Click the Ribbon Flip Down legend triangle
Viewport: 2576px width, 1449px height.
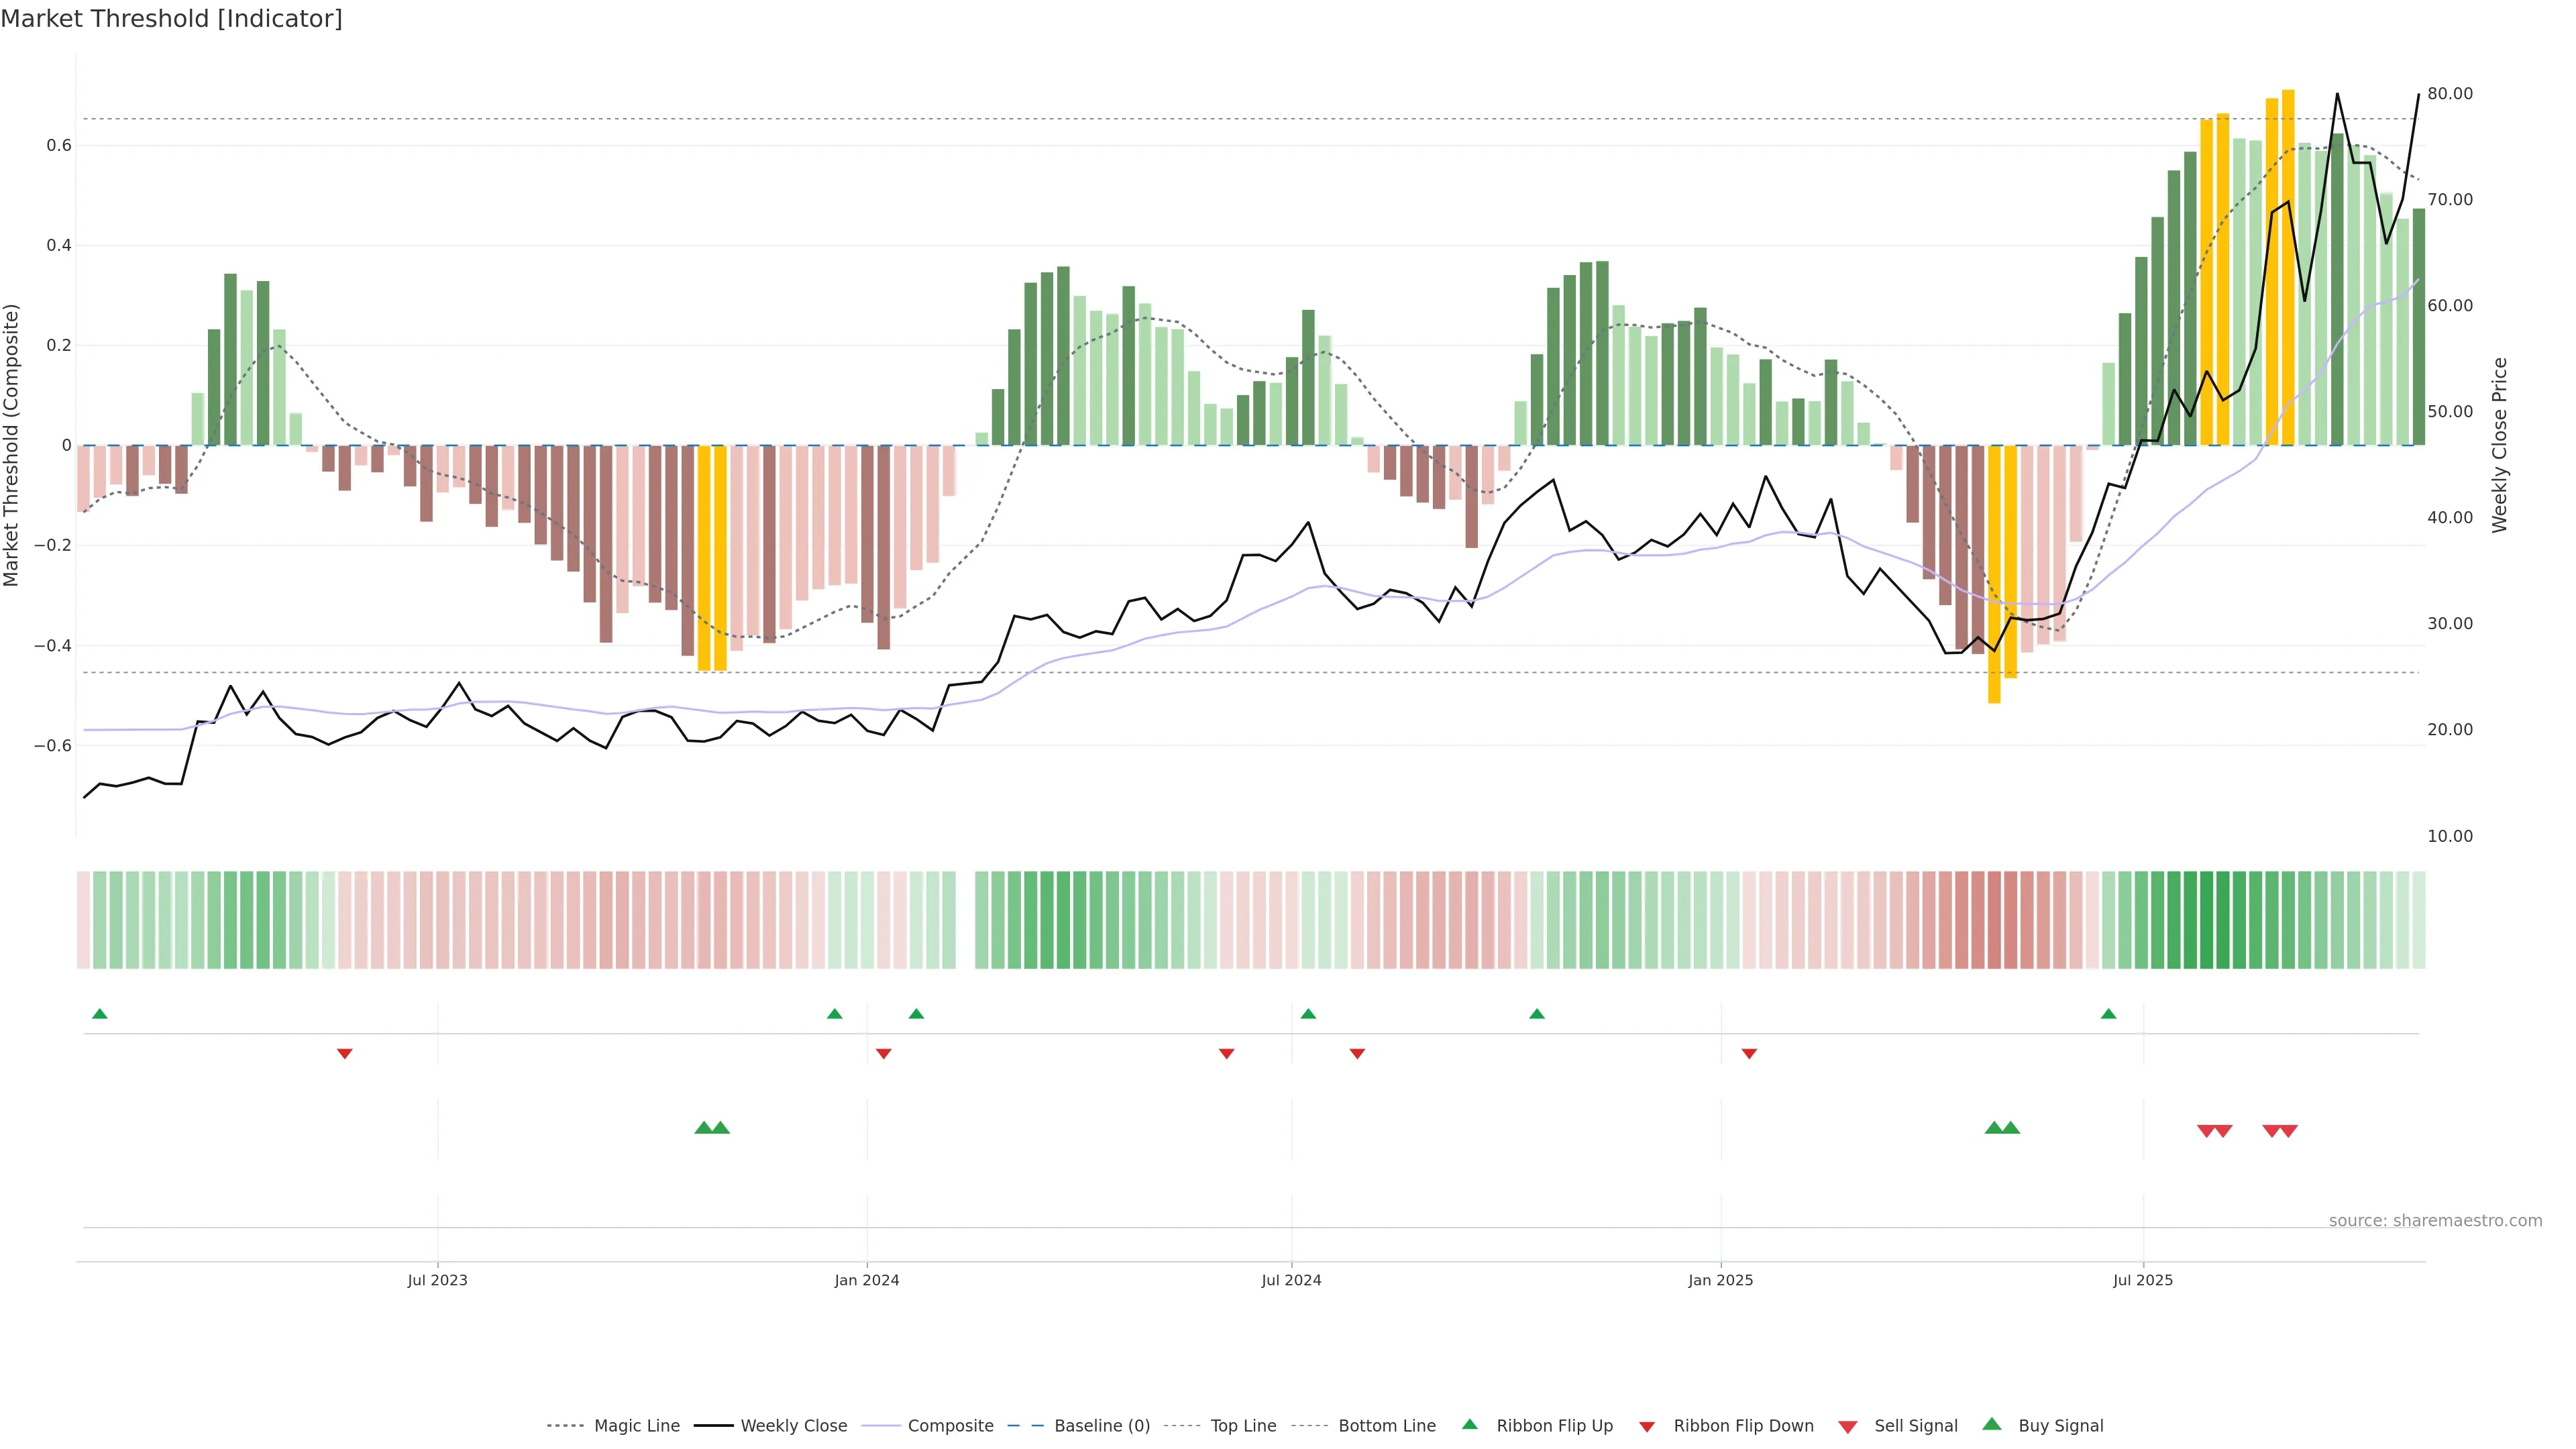point(1647,1427)
